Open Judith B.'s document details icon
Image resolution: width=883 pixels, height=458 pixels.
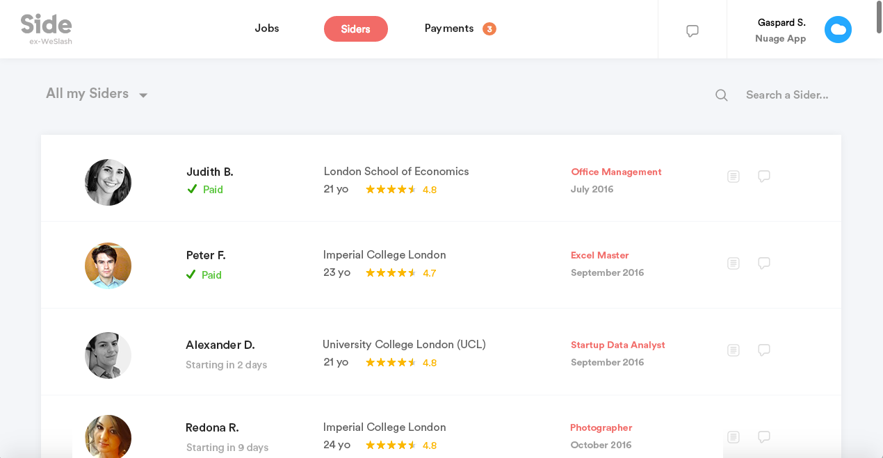pos(733,177)
